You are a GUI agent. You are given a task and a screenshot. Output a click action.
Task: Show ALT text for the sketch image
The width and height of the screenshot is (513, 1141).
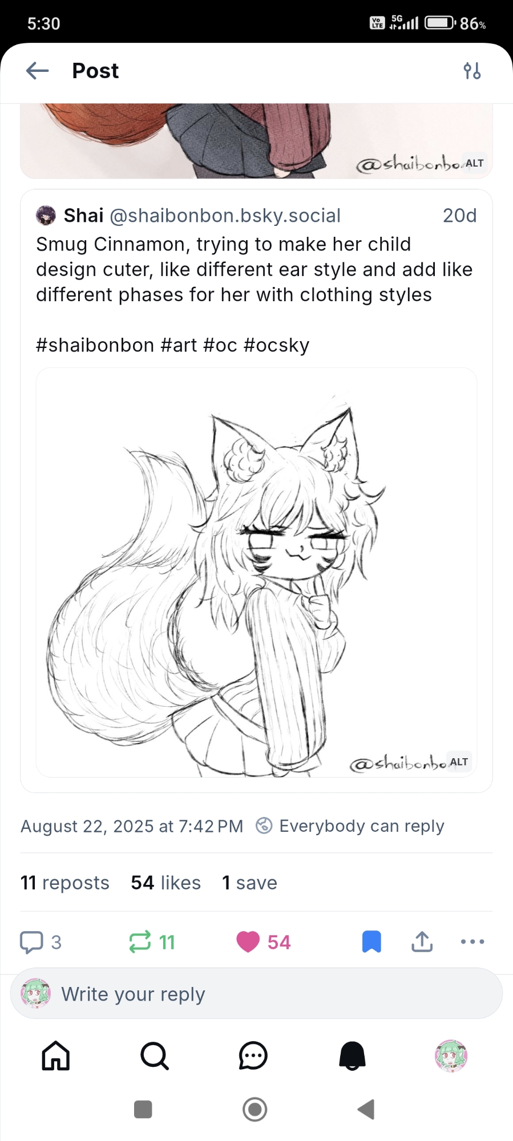(x=459, y=762)
